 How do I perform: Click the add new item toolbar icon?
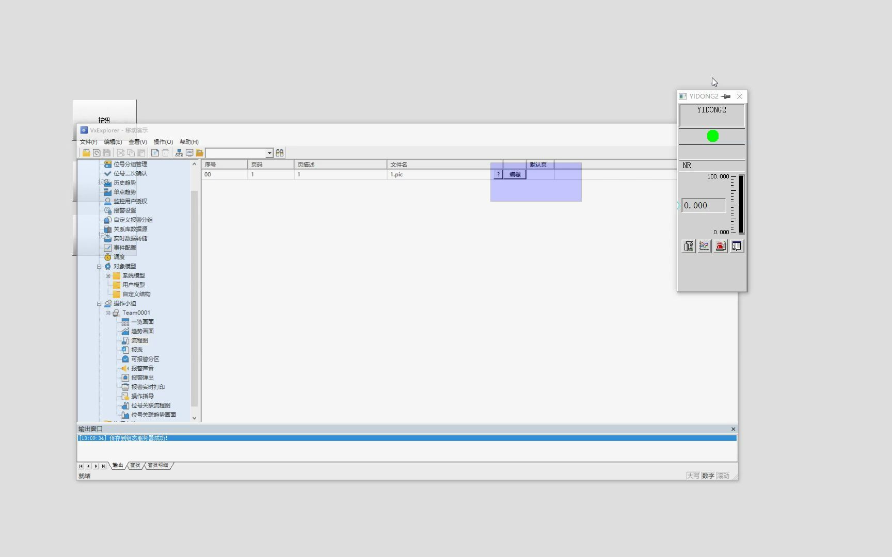pyautogui.click(x=155, y=153)
